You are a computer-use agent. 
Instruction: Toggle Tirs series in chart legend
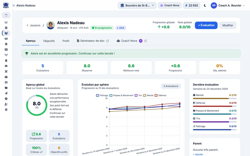pyautogui.click(x=138, y=95)
